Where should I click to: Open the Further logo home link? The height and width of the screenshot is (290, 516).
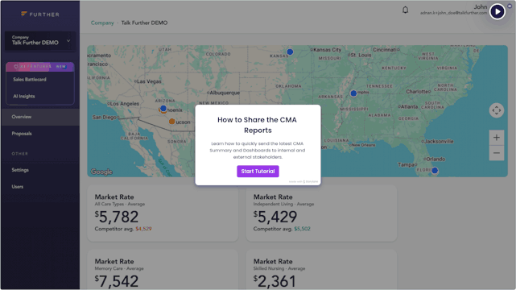click(x=40, y=14)
